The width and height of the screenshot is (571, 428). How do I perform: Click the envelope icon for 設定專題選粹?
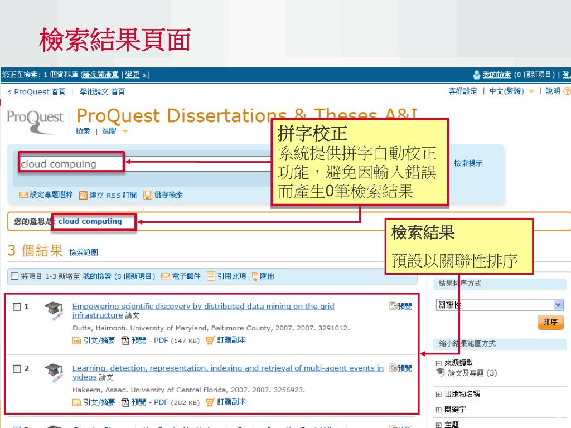(23, 195)
